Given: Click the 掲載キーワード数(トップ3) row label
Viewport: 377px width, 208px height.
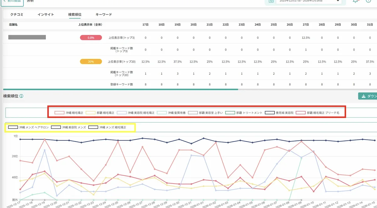Looking at the screenshot, I should pos(121,49).
